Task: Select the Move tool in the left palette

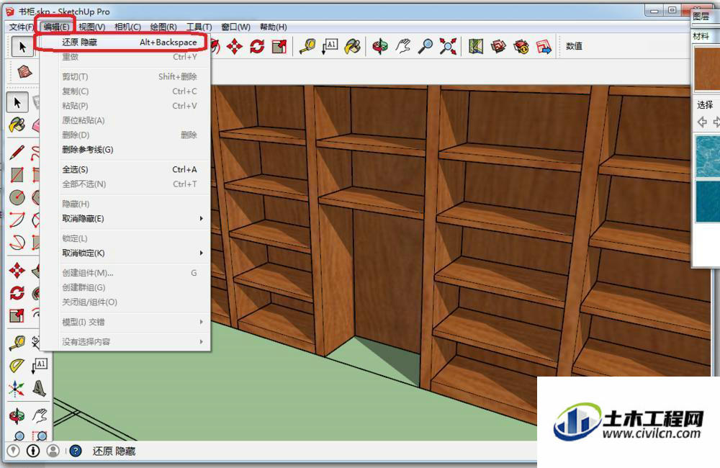Action: click(17, 271)
